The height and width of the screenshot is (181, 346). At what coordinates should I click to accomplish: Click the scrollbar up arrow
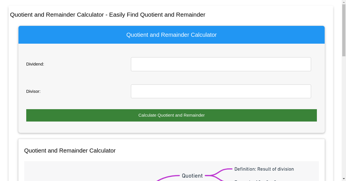click(343, 2)
